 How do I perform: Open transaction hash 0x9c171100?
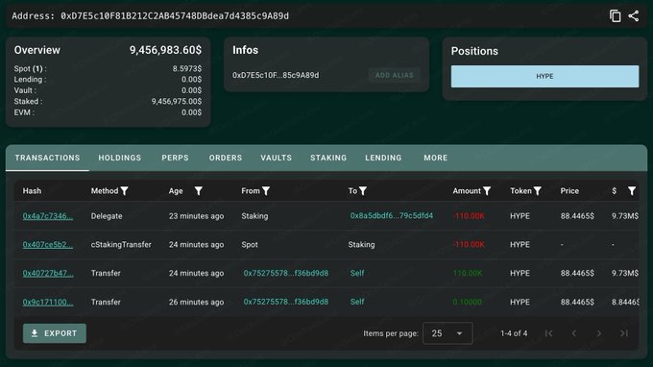[48, 302]
